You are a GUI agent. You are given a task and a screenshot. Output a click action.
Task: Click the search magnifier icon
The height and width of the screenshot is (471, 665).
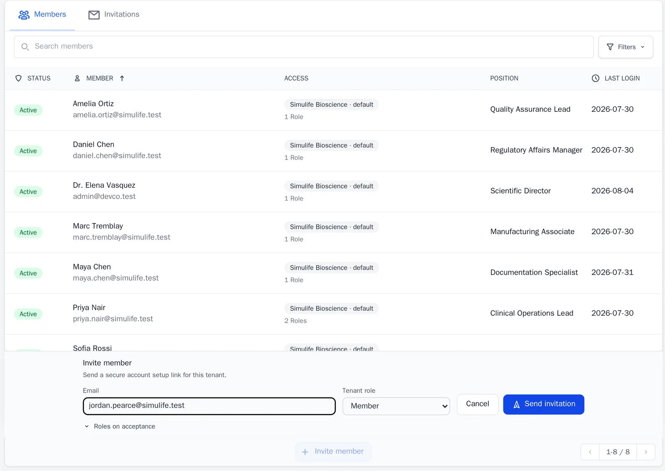coord(25,47)
